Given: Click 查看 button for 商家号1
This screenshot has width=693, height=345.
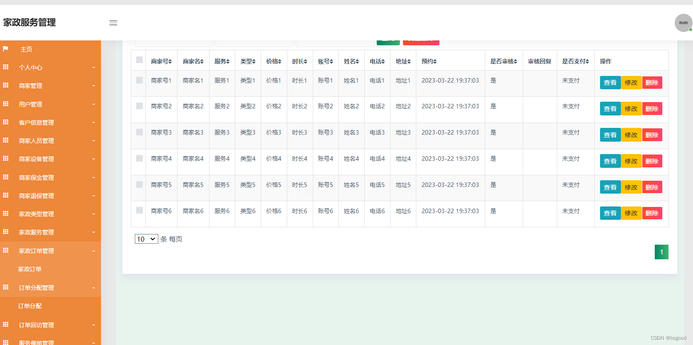Looking at the screenshot, I should pyautogui.click(x=610, y=83).
